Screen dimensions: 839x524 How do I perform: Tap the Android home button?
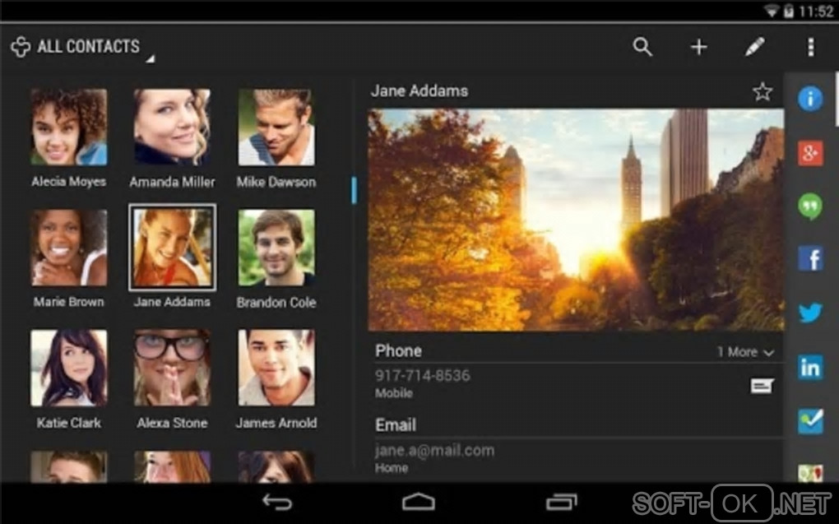tap(419, 502)
